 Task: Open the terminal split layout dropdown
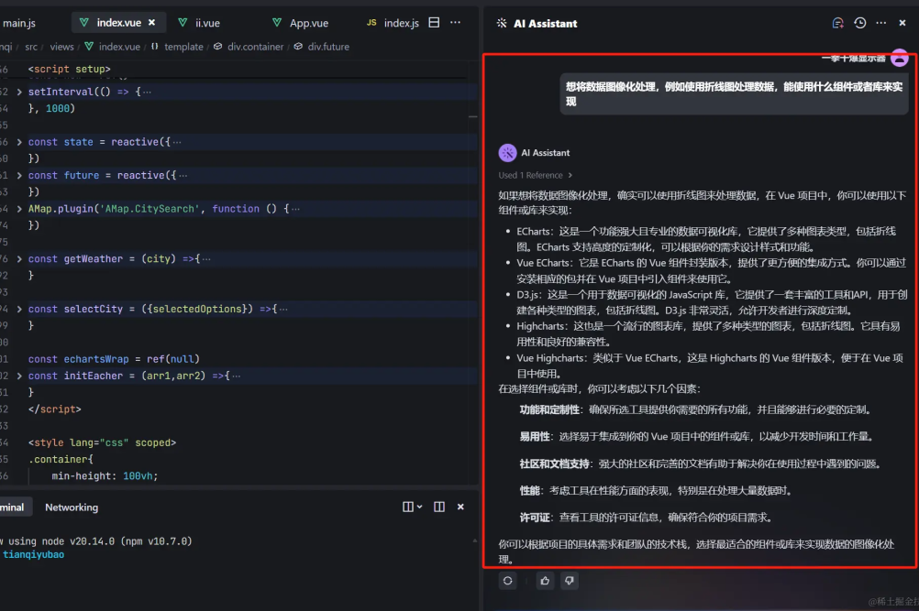[x=413, y=507]
